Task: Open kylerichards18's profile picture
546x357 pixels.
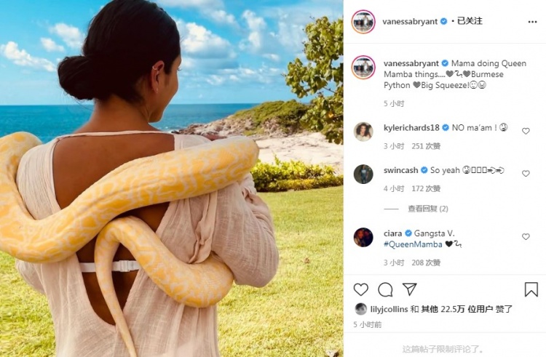Action: point(363,132)
